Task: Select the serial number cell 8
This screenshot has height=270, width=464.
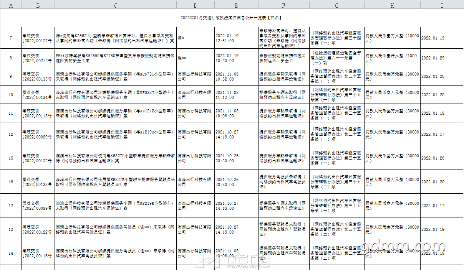Action: pyautogui.click(x=11, y=58)
